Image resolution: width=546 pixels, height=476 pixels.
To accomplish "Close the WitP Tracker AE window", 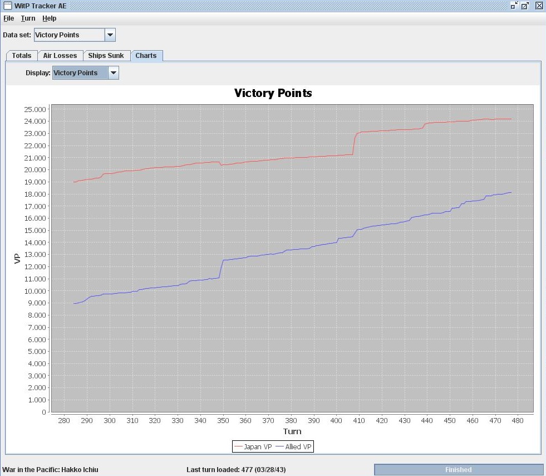I will (x=539, y=6).
